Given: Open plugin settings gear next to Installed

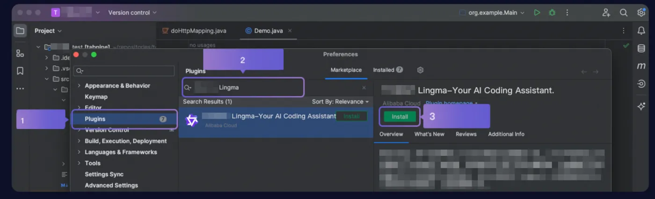Looking at the screenshot, I should click(x=420, y=70).
